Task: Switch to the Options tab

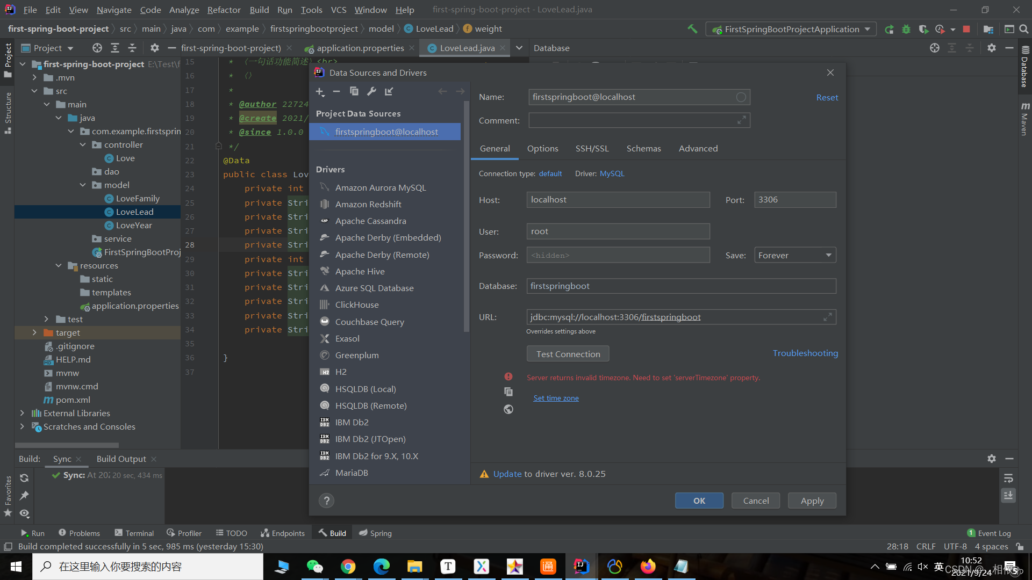Action: coord(542,149)
